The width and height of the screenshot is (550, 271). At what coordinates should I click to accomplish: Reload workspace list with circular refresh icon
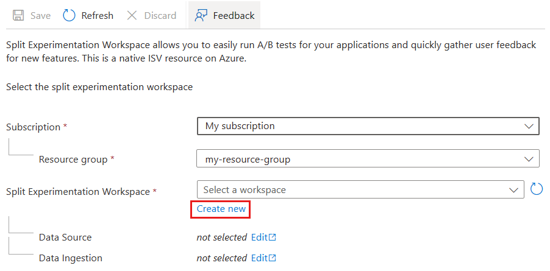coord(537,189)
